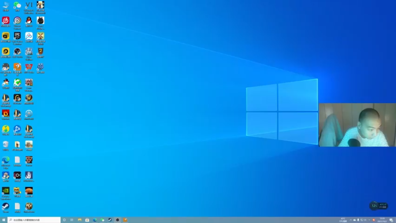
Task: Launch the World of Warcraft shortcut
Action: (x=29, y=99)
